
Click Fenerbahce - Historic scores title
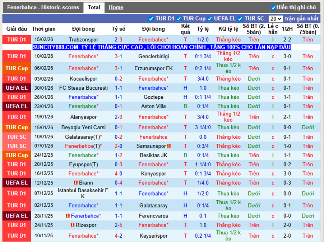(x=43, y=8)
